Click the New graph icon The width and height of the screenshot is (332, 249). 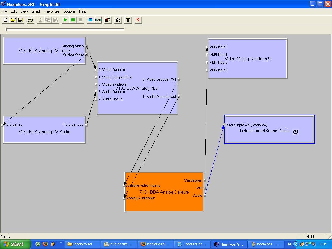pos(6,20)
